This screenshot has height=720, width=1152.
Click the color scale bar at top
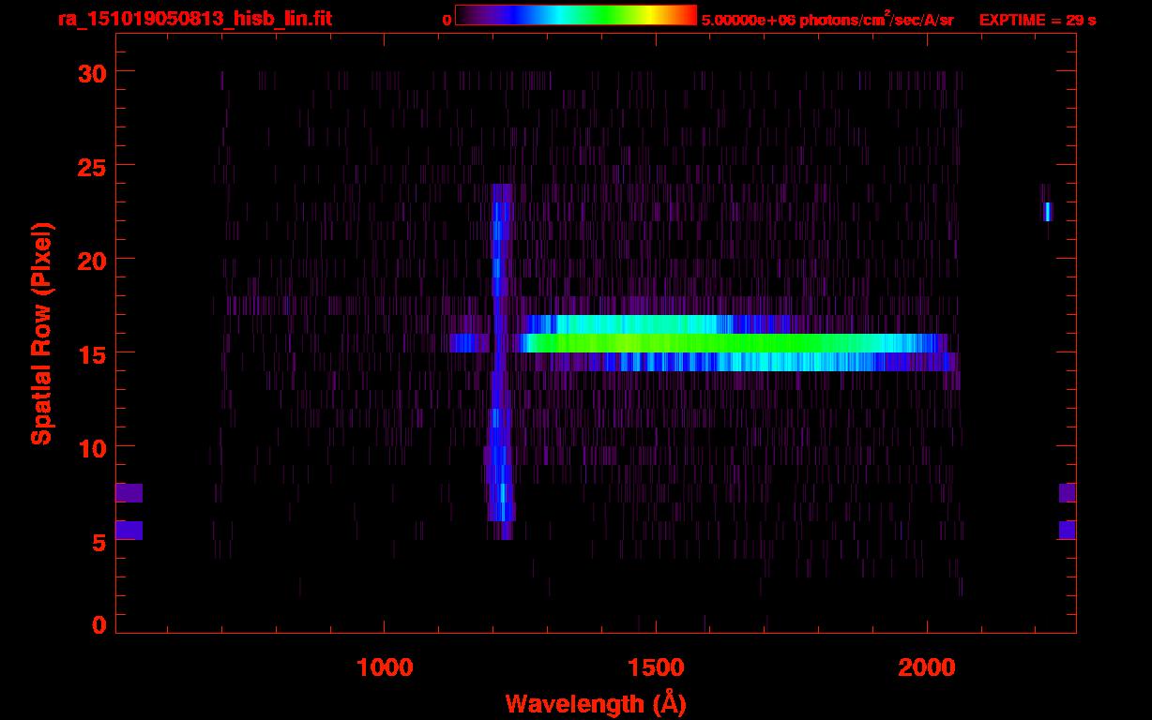575,15
